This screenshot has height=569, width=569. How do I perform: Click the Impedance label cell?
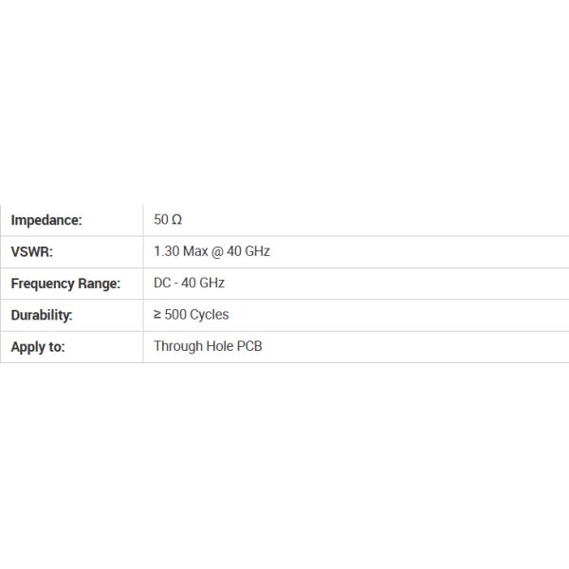pyautogui.click(x=71, y=220)
